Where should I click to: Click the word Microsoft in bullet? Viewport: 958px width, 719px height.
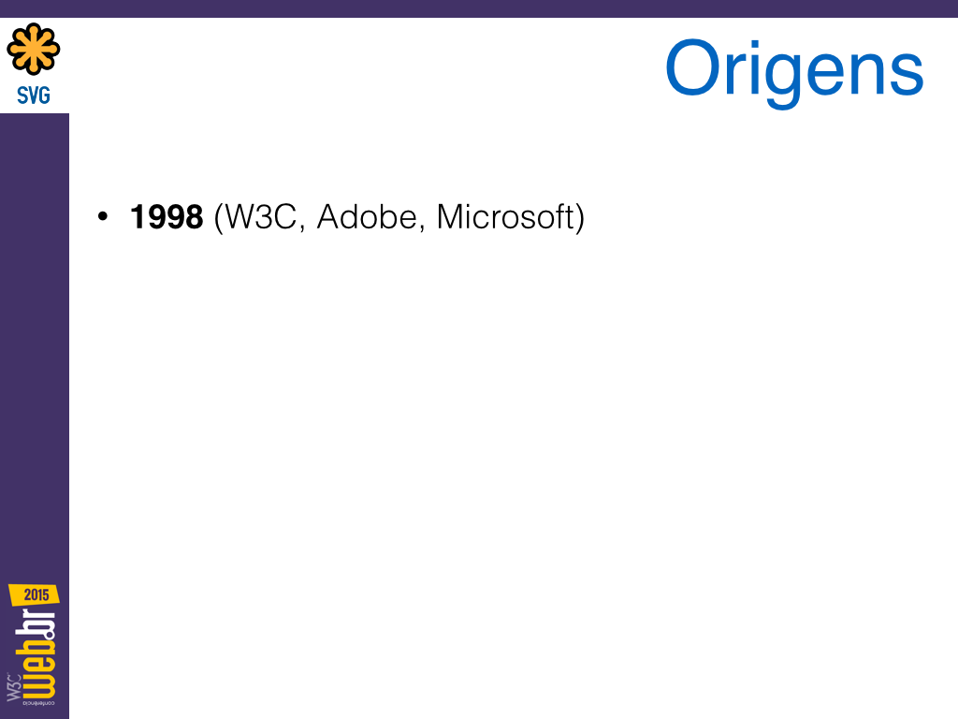(506, 217)
